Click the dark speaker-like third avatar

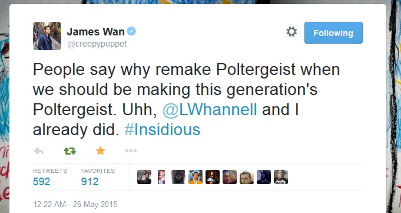178,177
